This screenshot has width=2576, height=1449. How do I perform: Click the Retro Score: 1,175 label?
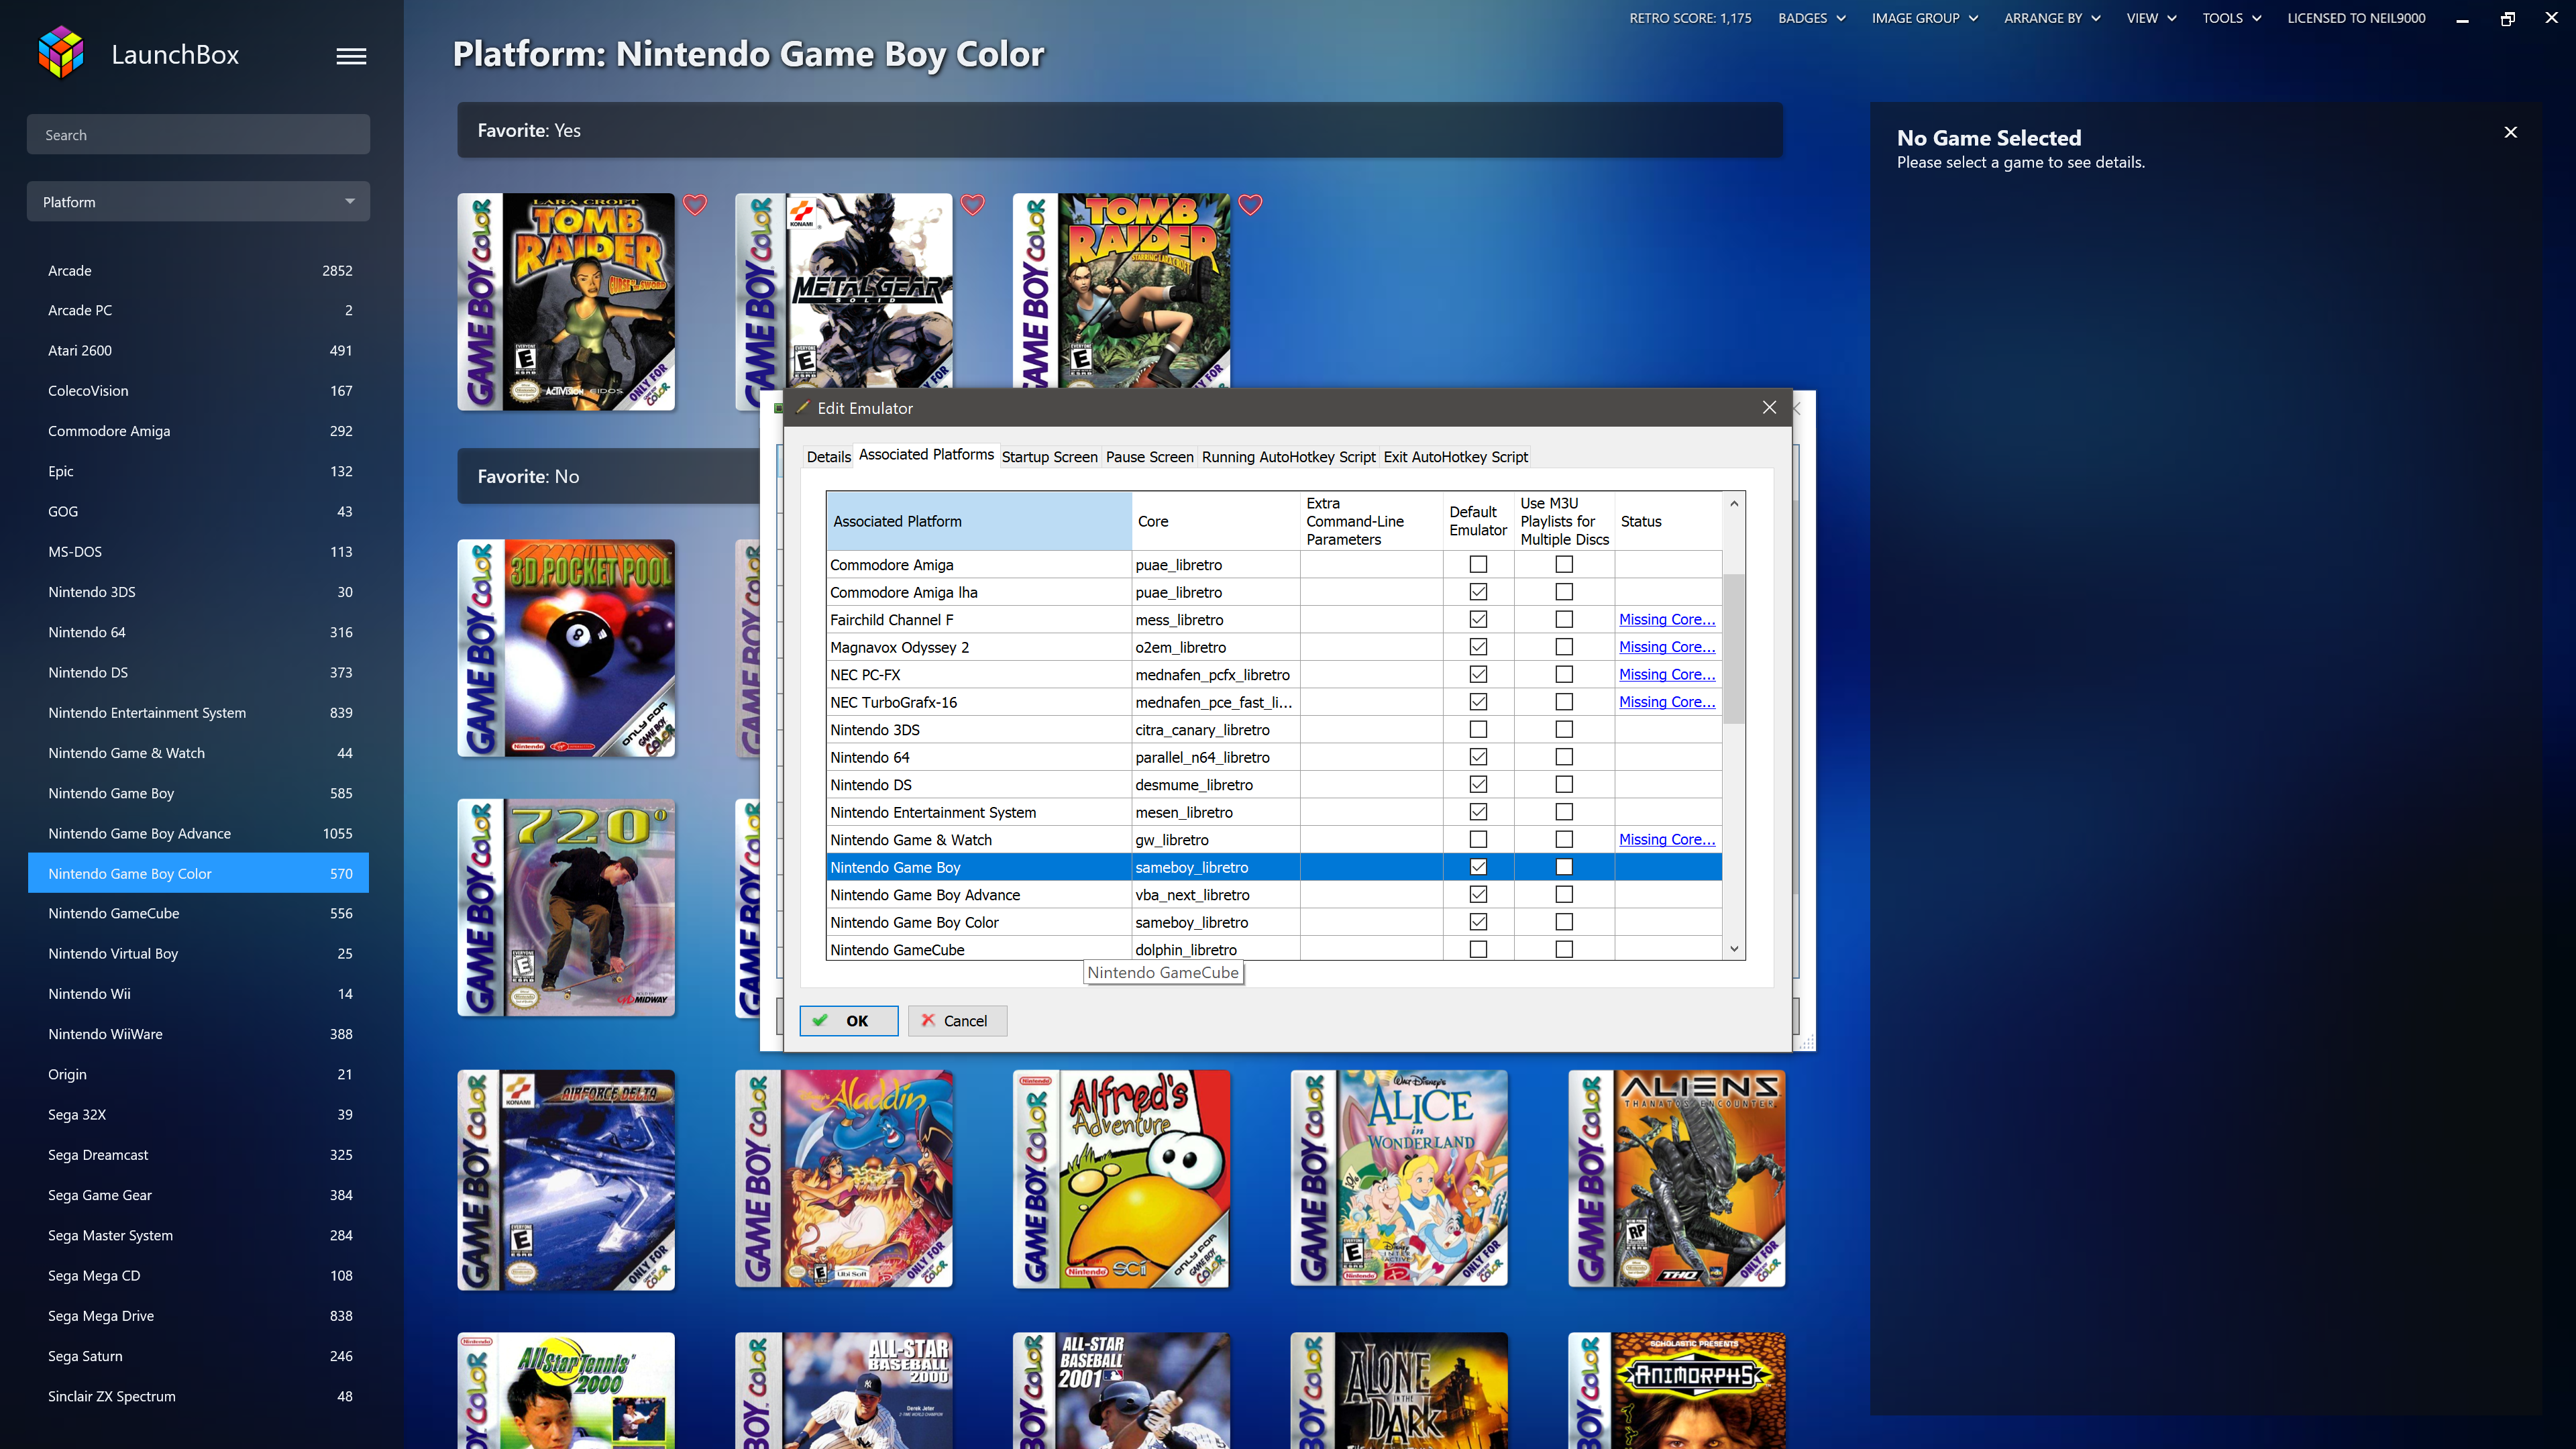pyautogui.click(x=1690, y=18)
